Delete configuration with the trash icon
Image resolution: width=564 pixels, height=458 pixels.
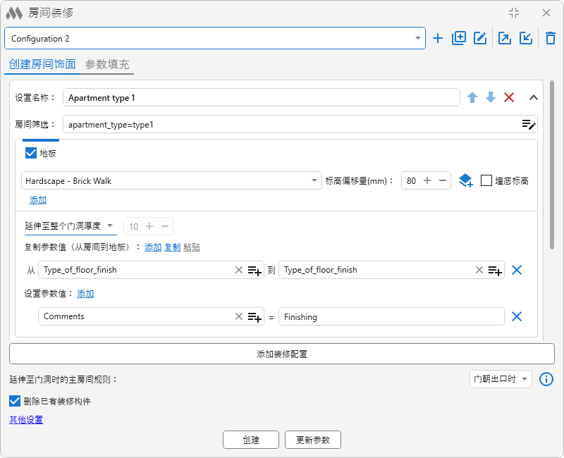[551, 38]
